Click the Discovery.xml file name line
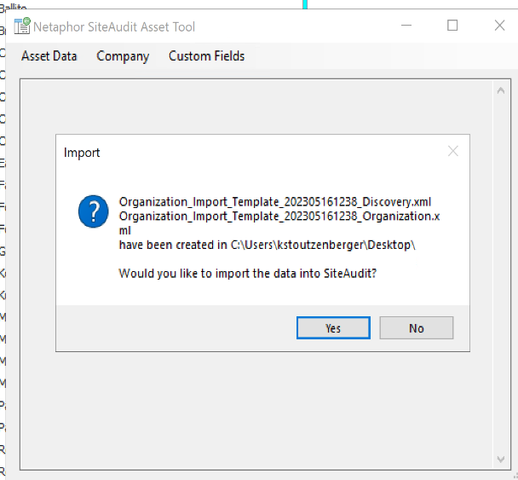Viewport: 518px width, 480px height. pyautogui.click(x=275, y=202)
